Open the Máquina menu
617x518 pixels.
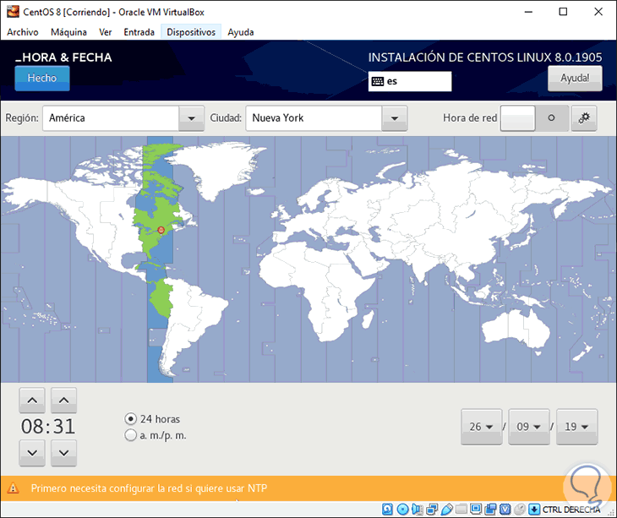pos(68,32)
